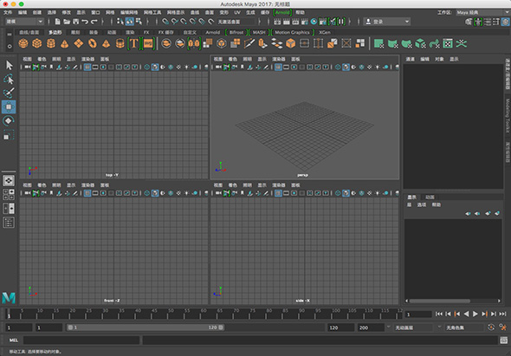Create a polygon sphere from the shelf

(23, 43)
